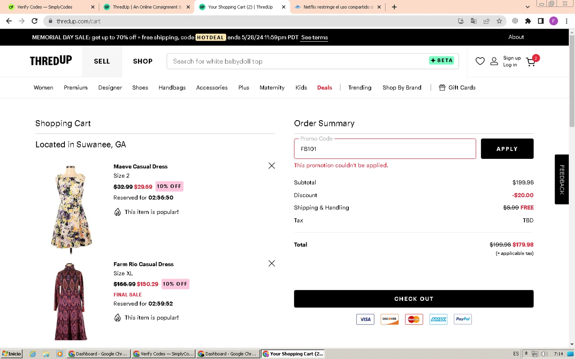Open the See terms link
This screenshot has height=359, width=575.
(314, 38)
